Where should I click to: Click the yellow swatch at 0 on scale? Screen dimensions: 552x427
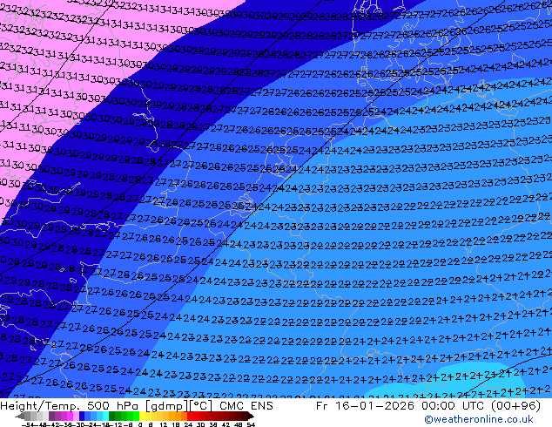tap(142, 416)
